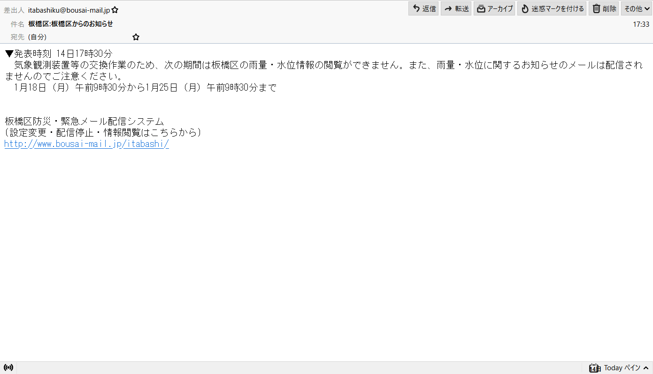The image size is (653, 374).
Task: Click the 発表時刻 14日17時30分 line
Action: tap(59, 53)
